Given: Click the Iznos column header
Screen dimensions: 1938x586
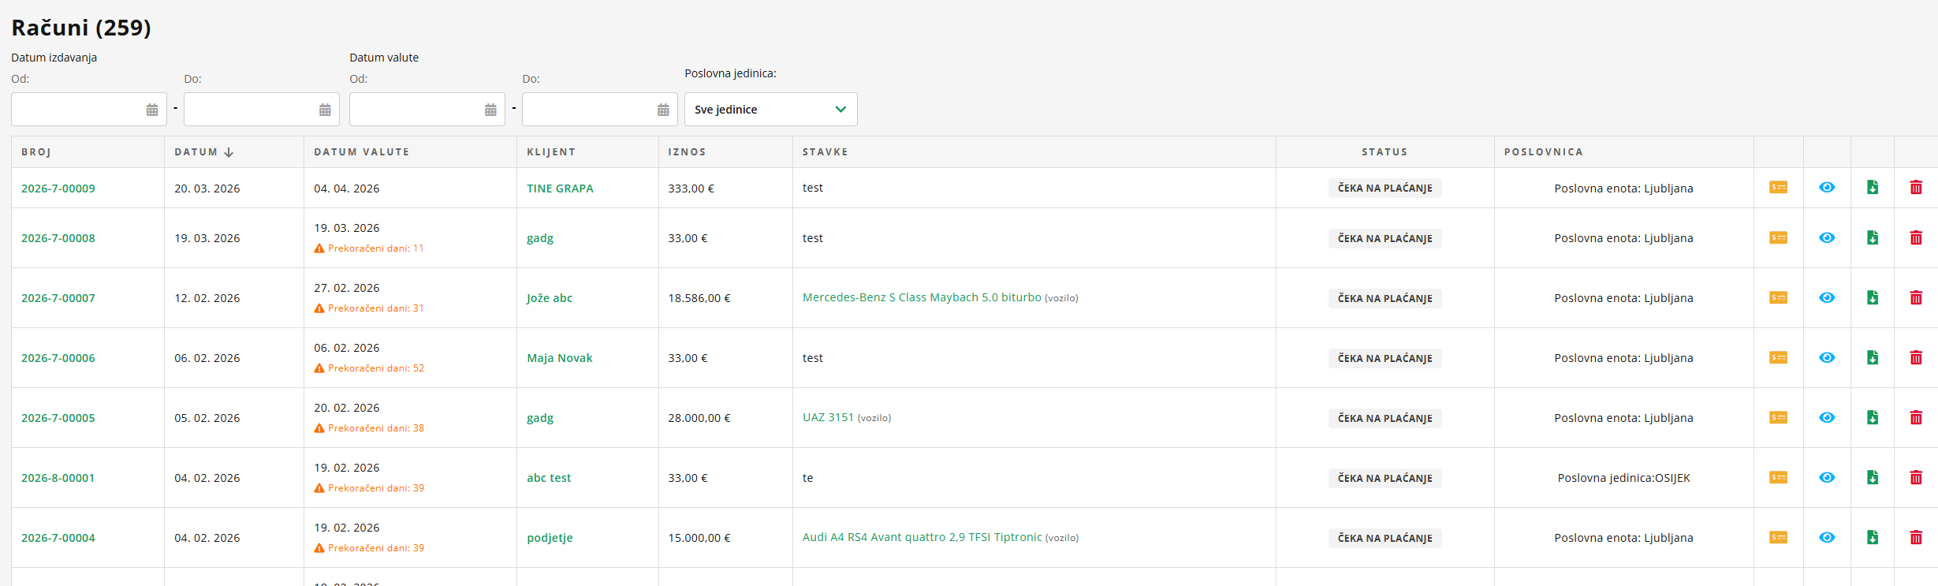Looking at the screenshot, I should 687,152.
